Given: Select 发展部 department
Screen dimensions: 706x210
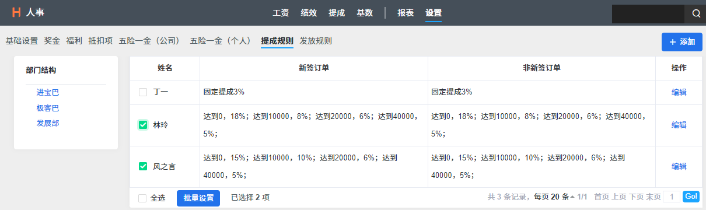Looking at the screenshot, I should [x=48, y=123].
